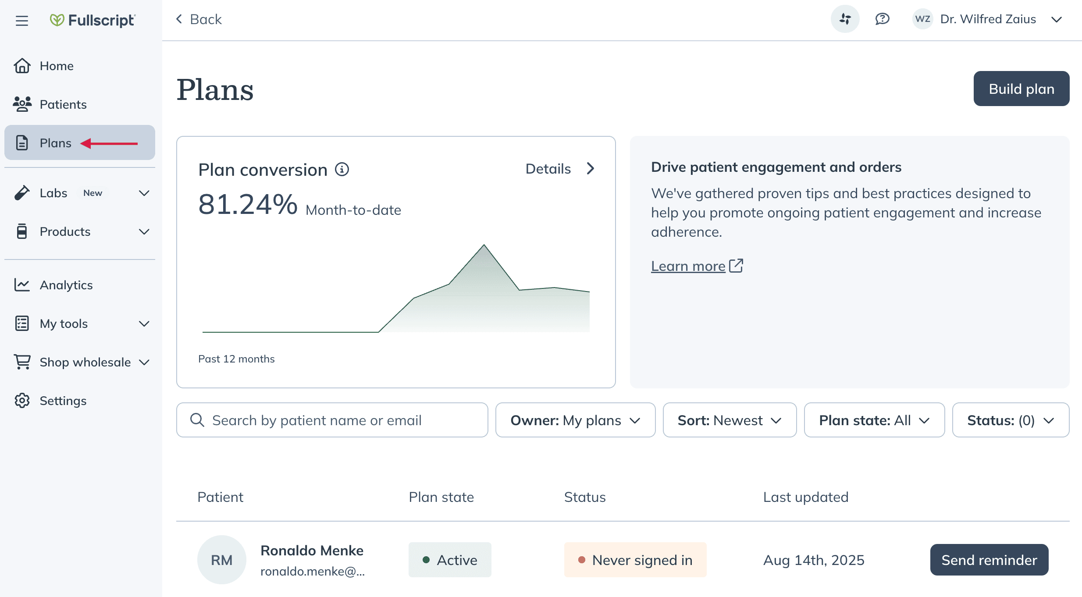Open the Sort: Newest dropdown
The image size is (1082, 597).
point(730,420)
